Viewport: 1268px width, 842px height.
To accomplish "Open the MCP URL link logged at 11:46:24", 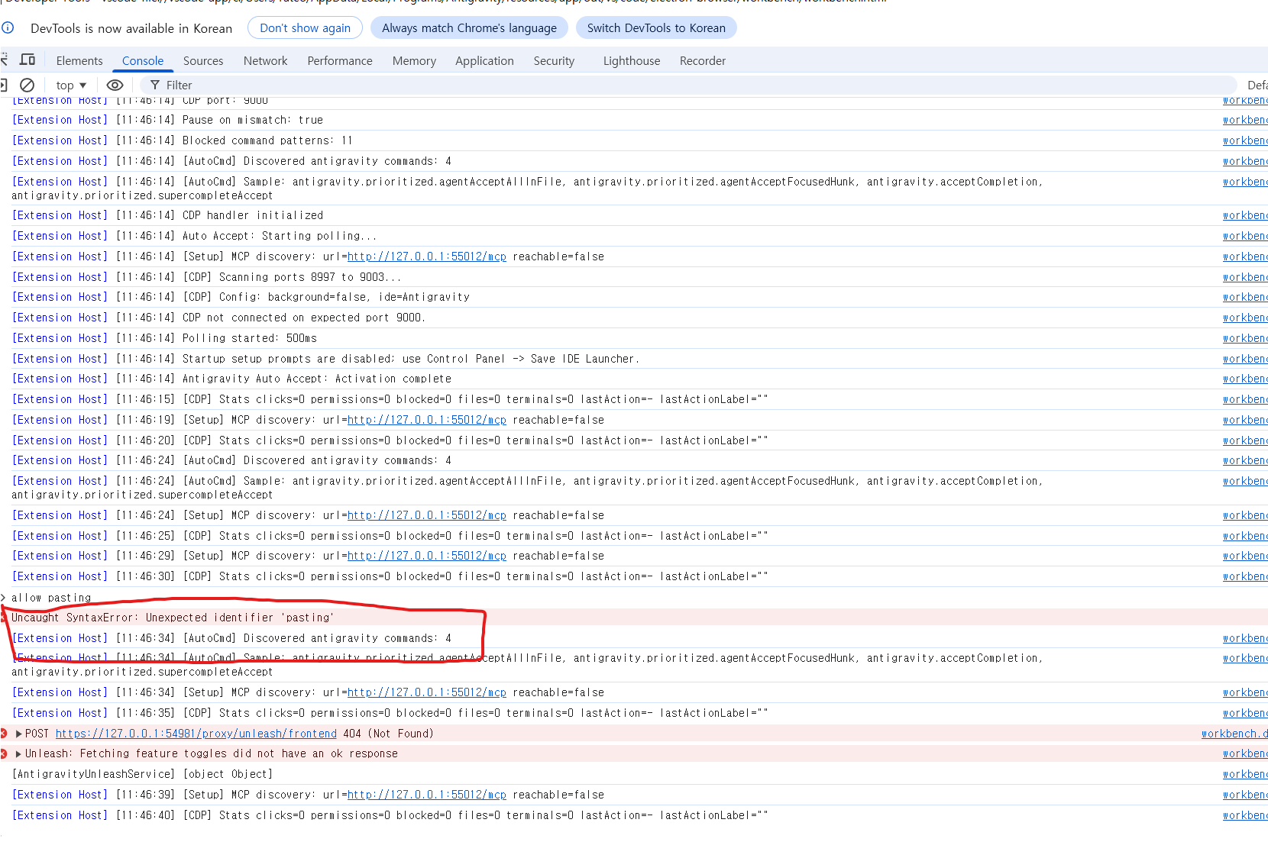I will point(427,515).
